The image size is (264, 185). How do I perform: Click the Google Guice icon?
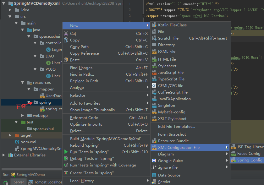click(x=154, y=161)
